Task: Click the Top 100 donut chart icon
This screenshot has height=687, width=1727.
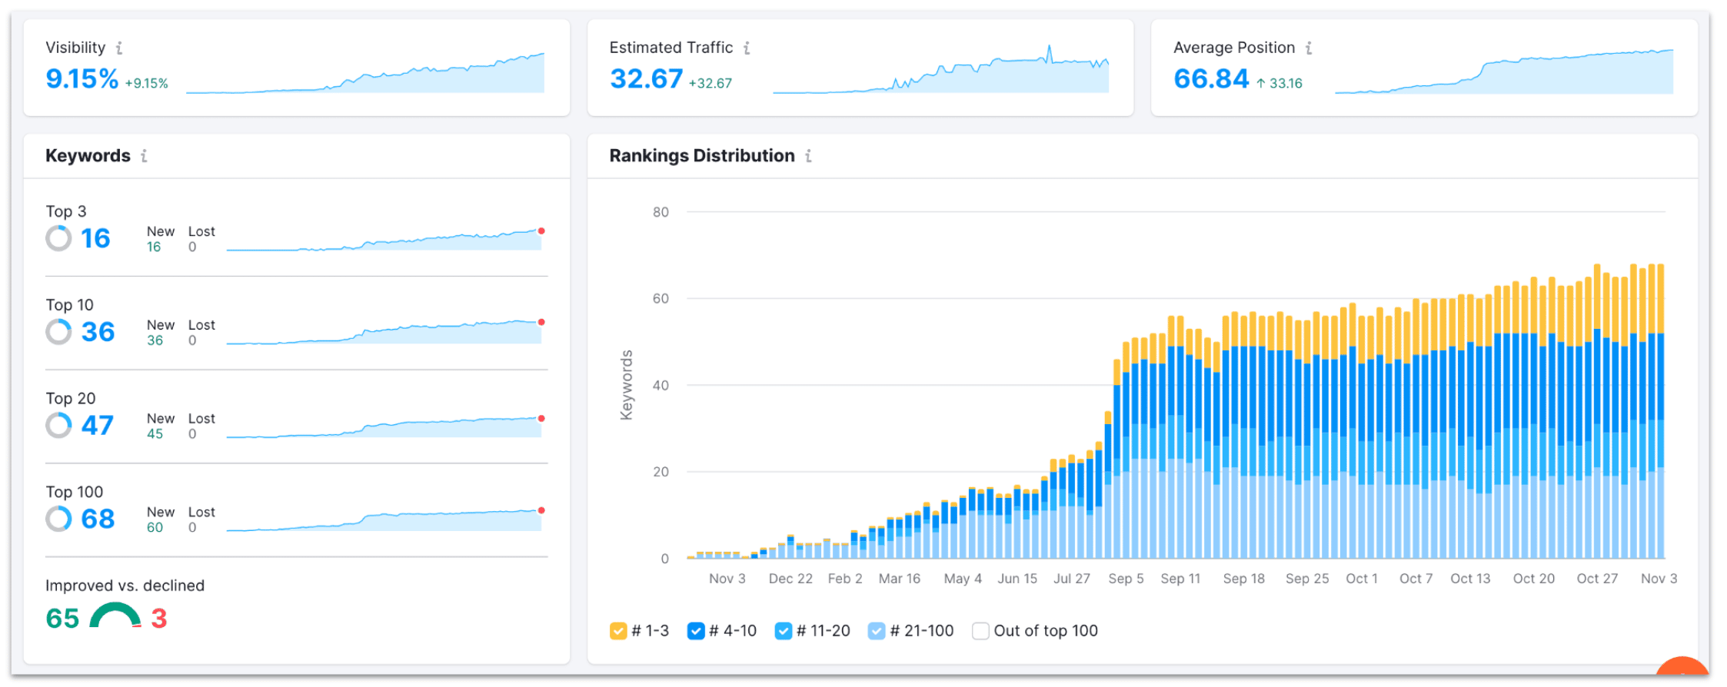Action: click(x=58, y=519)
